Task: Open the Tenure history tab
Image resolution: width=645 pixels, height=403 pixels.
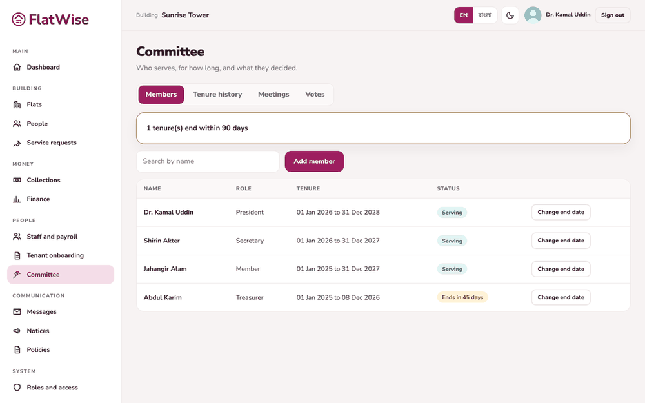Action: 217,95
